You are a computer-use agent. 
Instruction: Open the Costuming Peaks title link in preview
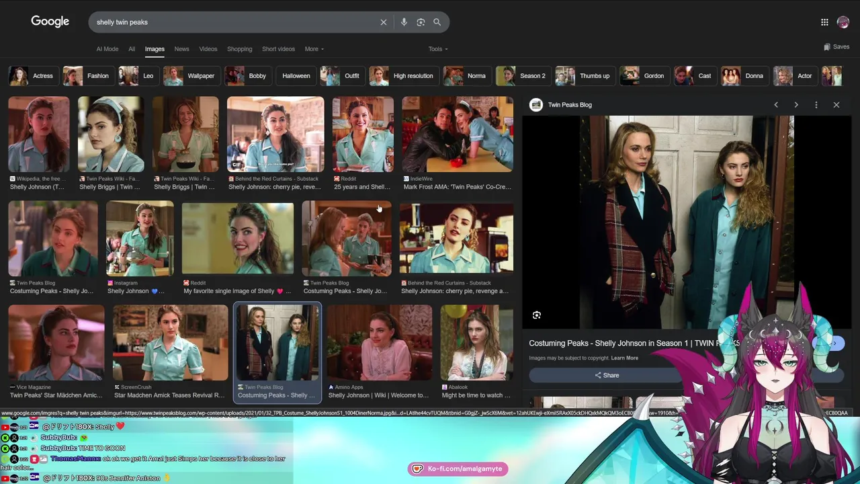click(634, 344)
